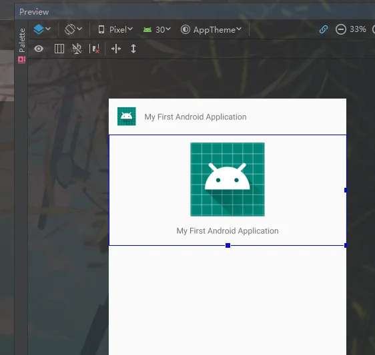
Task: Click the app bar title text
Action: [x=196, y=117]
